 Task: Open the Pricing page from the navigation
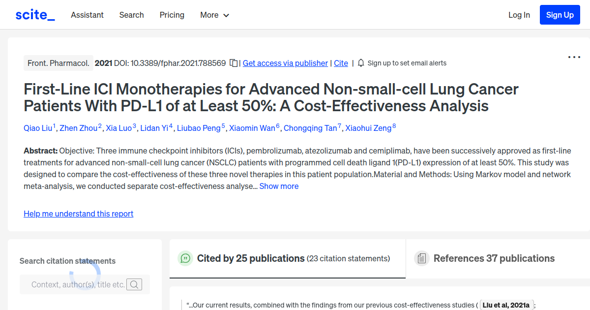pyautogui.click(x=172, y=15)
